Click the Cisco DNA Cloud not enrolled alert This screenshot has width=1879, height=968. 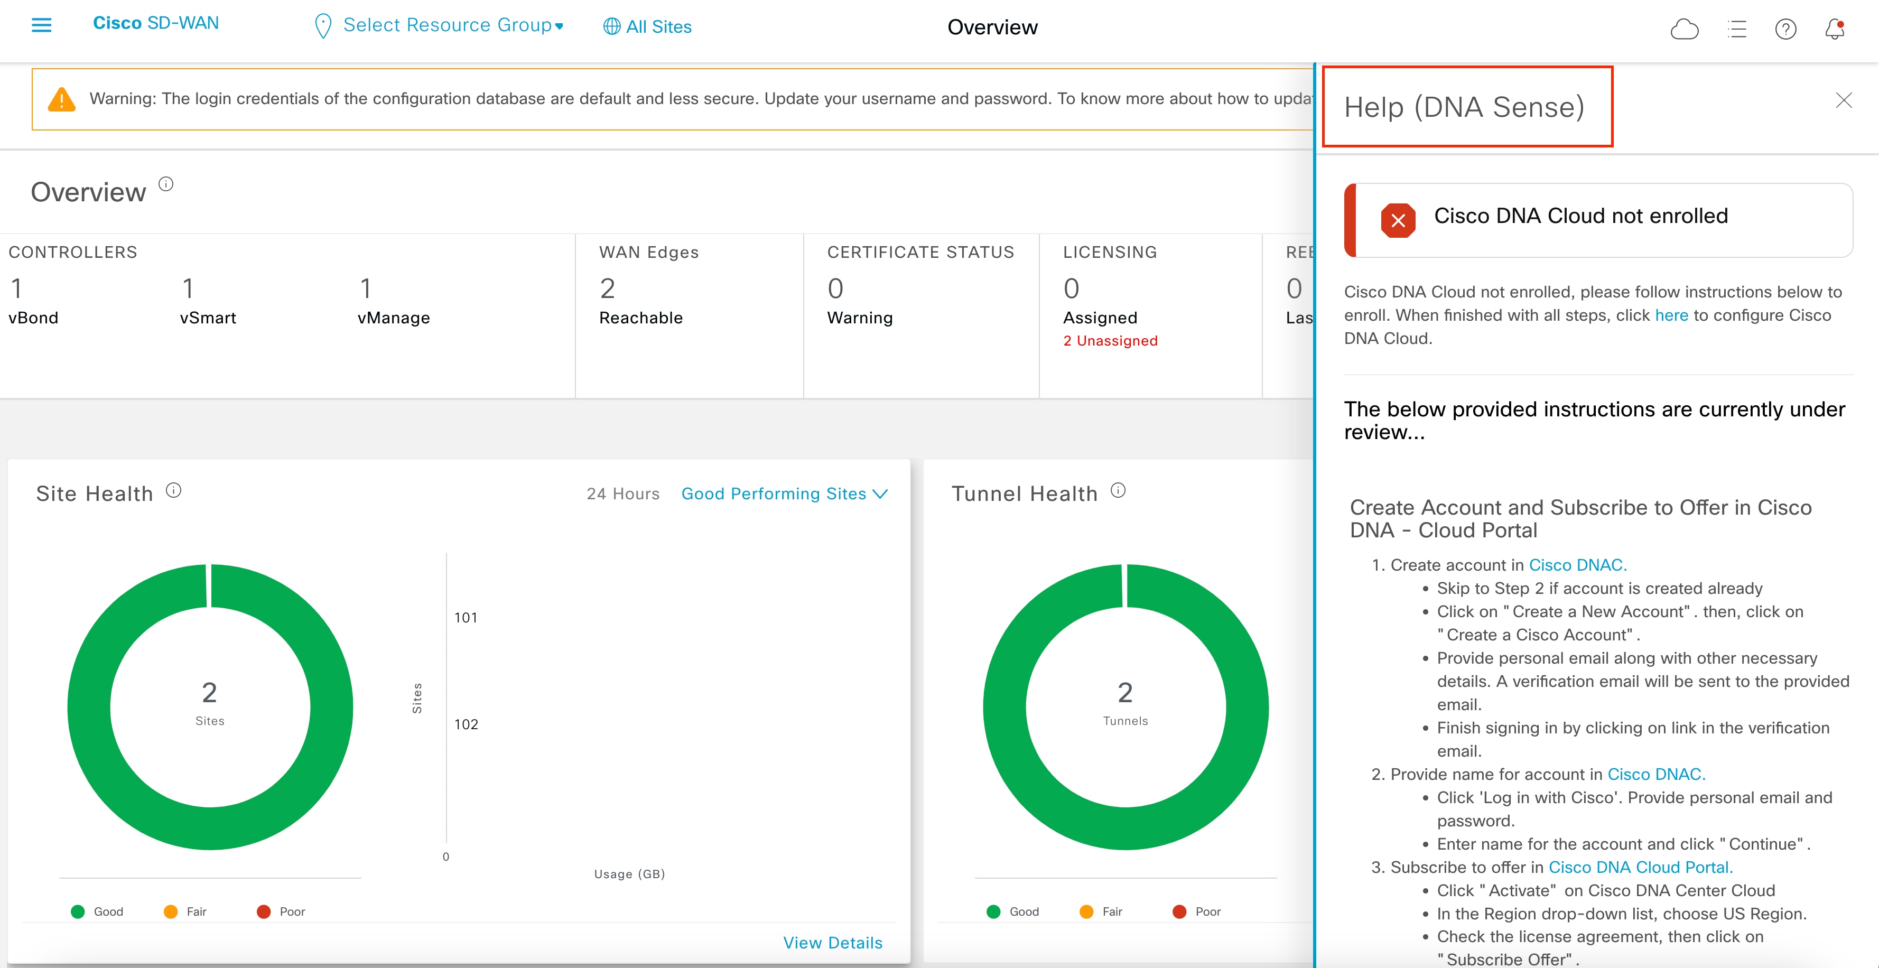click(x=1598, y=220)
